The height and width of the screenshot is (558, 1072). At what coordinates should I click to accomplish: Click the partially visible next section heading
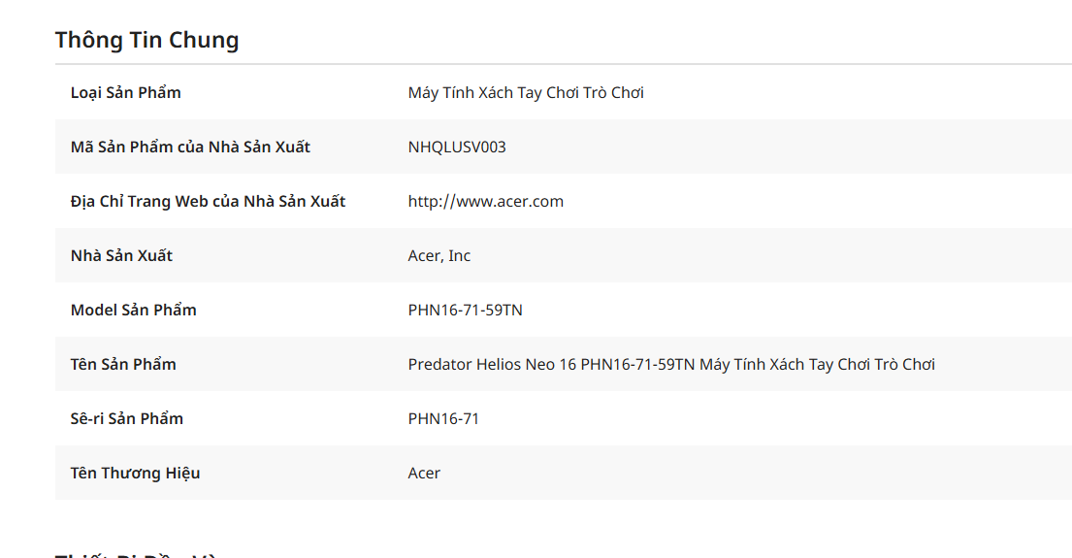pyautogui.click(x=137, y=554)
